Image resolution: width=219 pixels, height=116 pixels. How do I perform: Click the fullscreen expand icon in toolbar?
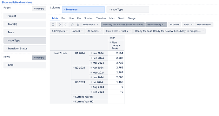[x=53, y=24]
